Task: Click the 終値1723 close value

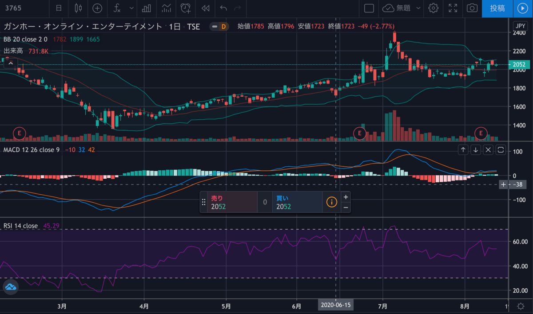Action: (342, 27)
